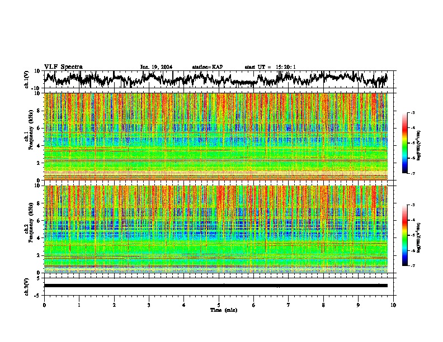Click the 8 kHz tick on the ch.1 spectrogram axis
The image size is (443, 342).
[x=39, y=111]
